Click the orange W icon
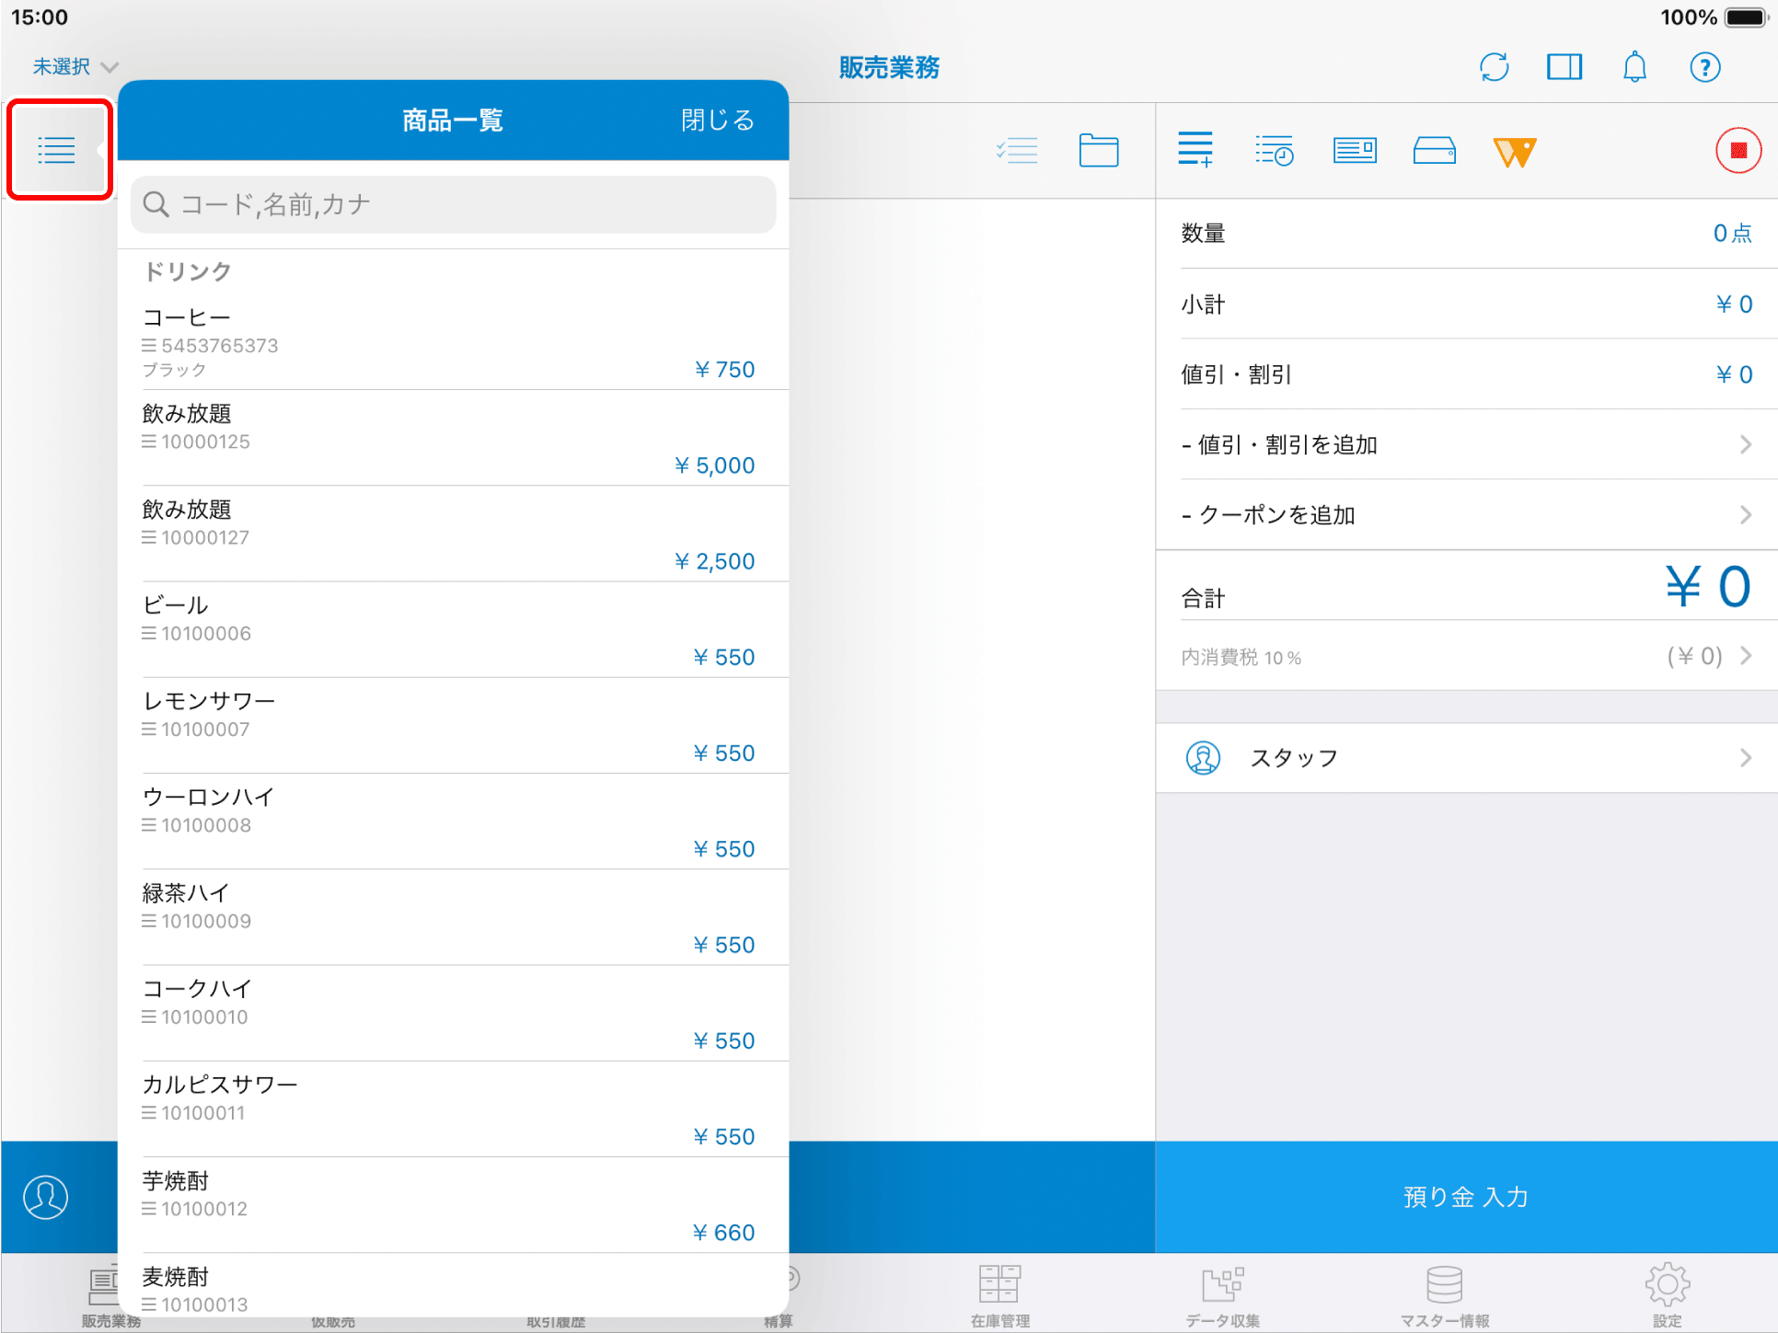Image resolution: width=1778 pixels, height=1333 pixels. [1514, 152]
